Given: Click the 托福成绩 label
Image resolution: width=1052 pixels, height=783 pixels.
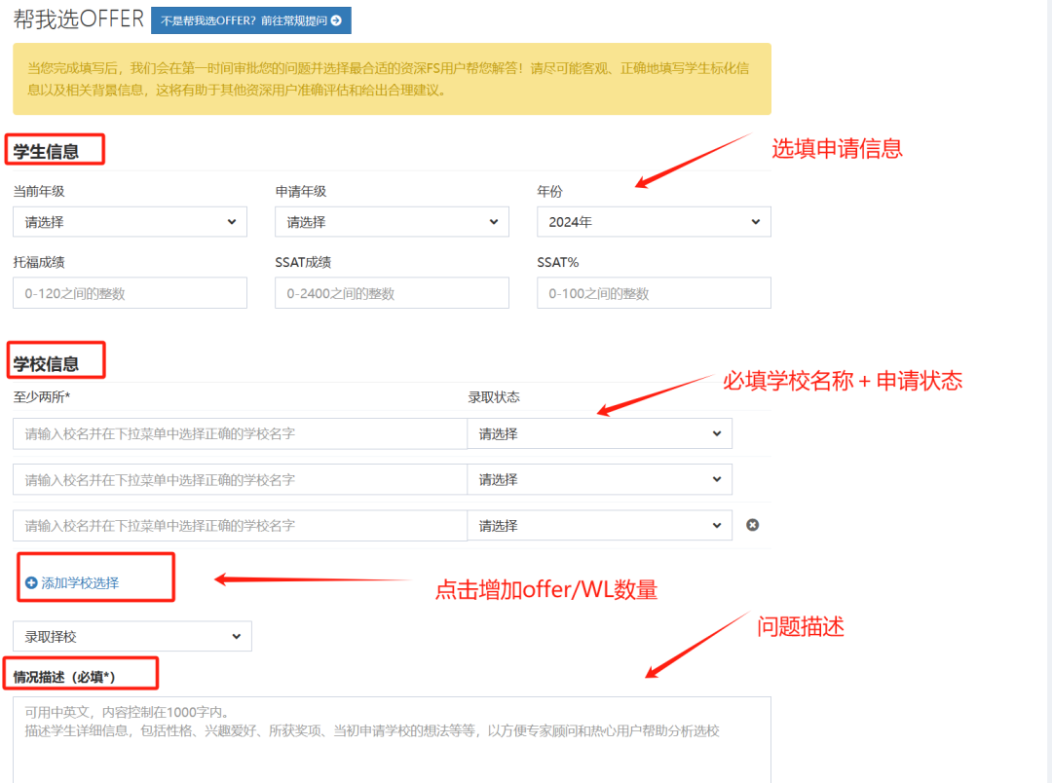Looking at the screenshot, I should (x=39, y=262).
